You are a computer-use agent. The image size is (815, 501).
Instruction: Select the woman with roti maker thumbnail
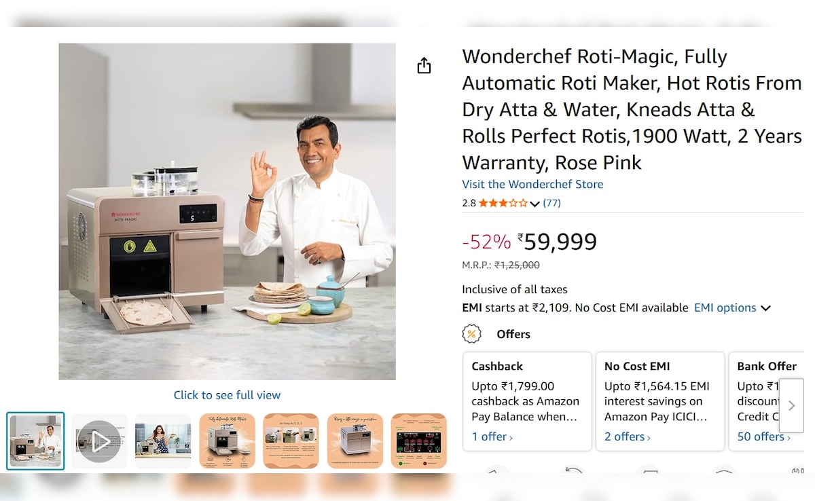point(163,441)
